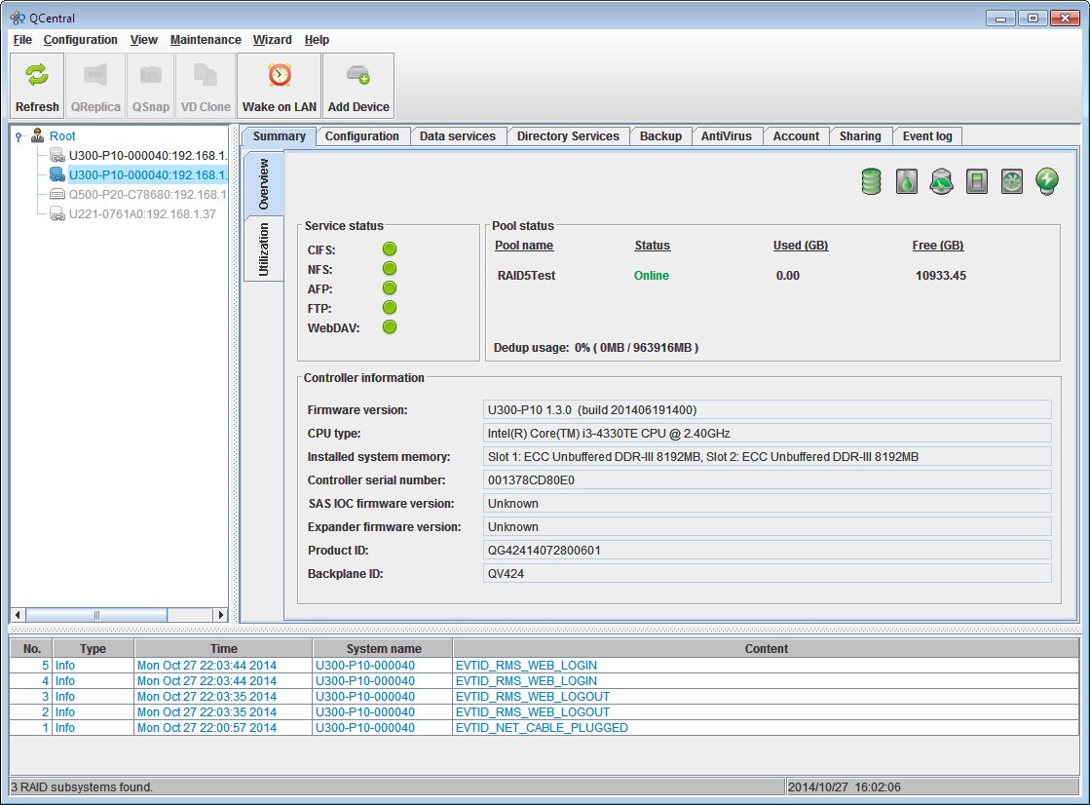Open the EVTID_NET_CABLE_PLUGGED event link
Viewport: 1090px width, 805px height.
[x=542, y=727]
